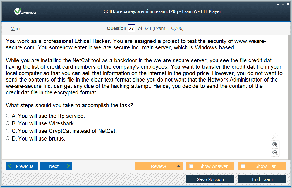Click the question number 27 field
Screen dimensions: 292x188
pos(131,28)
